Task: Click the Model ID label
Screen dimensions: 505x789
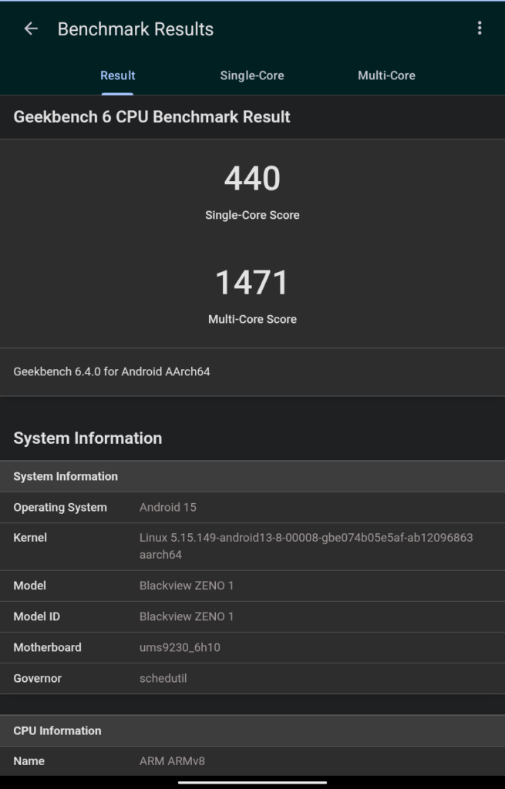Action: click(36, 616)
